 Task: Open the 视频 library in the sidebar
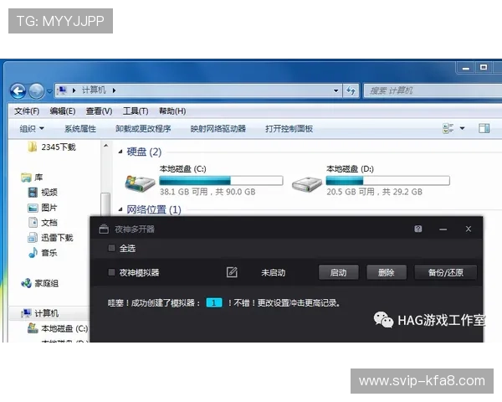(43, 193)
